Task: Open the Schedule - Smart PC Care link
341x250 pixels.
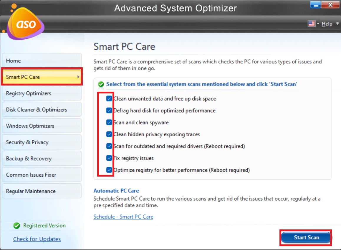Action: point(123,217)
